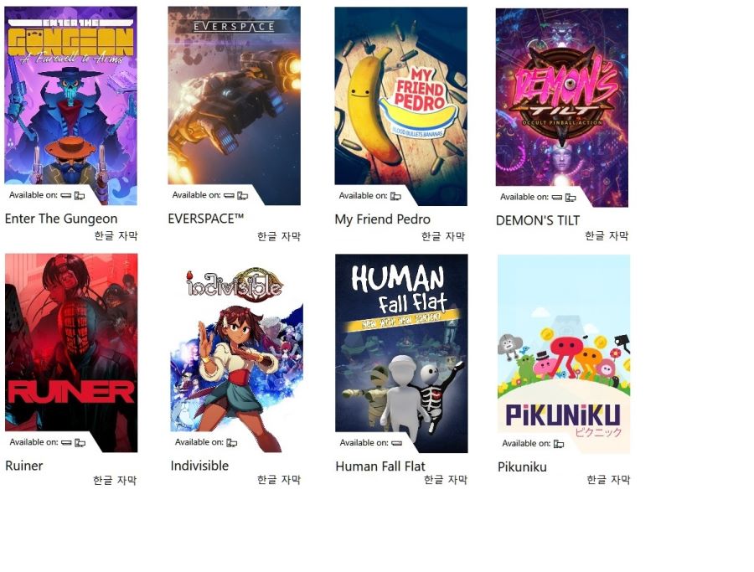Open the EVERSPACE cover art
This screenshot has width=754, height=572.
235,106
